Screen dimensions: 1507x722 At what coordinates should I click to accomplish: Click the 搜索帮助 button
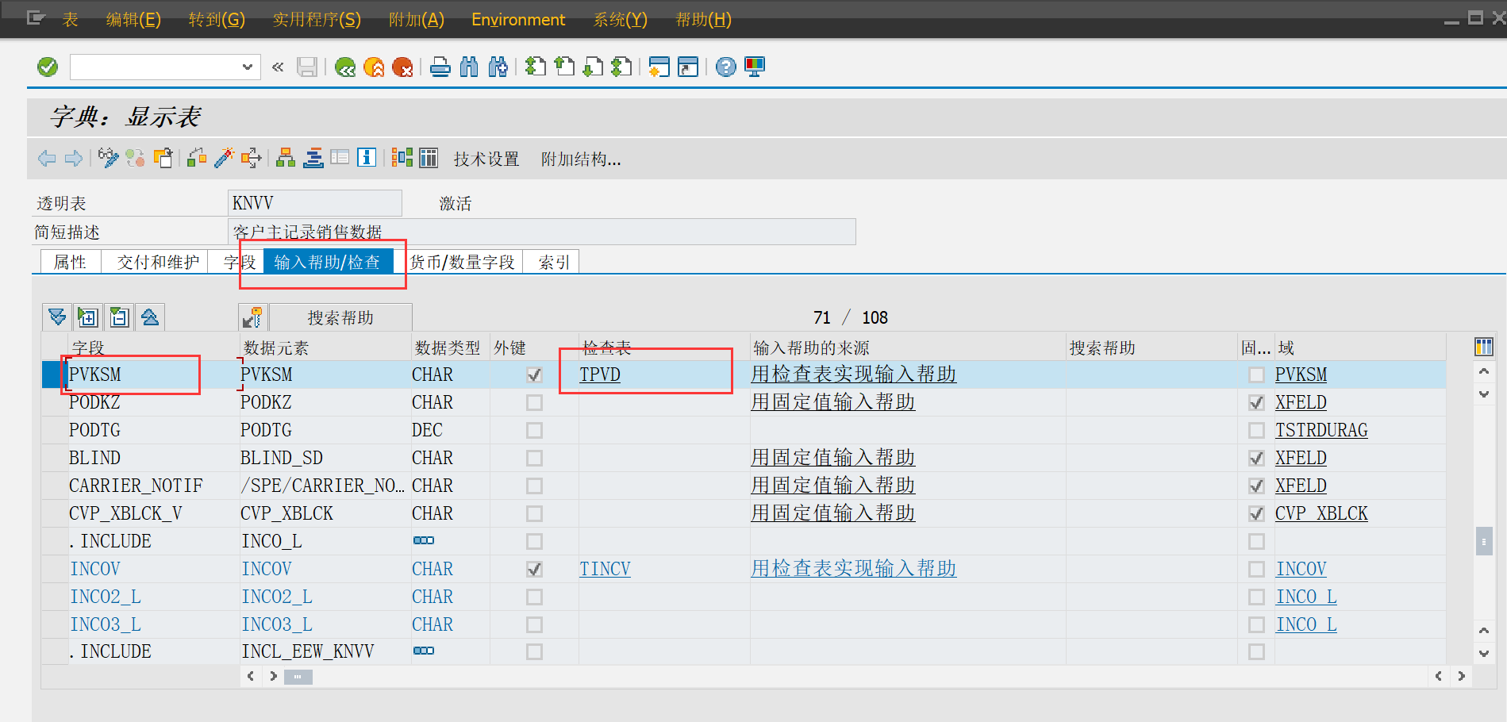(340, 318)
